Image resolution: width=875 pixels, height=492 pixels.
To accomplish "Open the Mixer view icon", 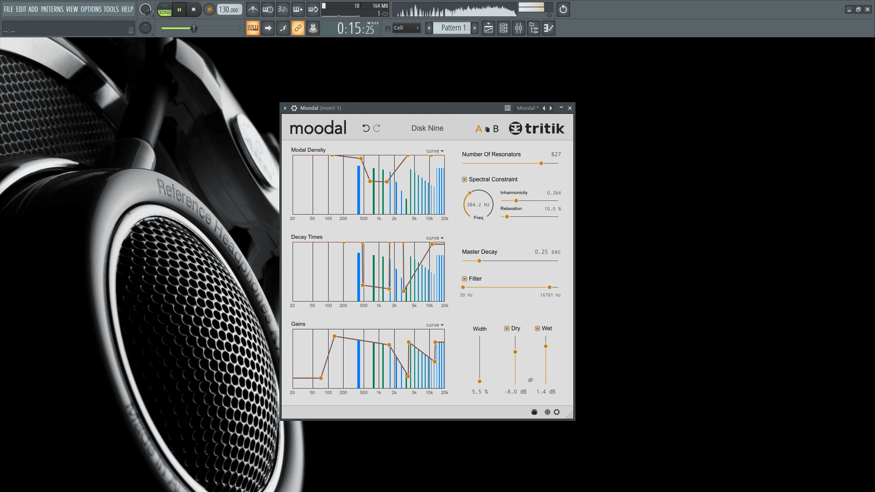I will tap(519, 28).
